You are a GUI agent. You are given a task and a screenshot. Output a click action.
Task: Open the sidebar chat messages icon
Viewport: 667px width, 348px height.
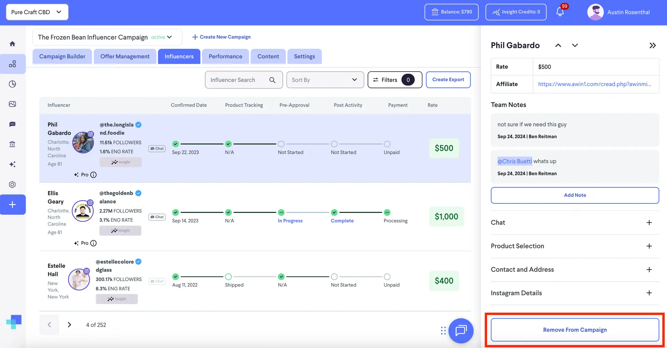(13, 124)
